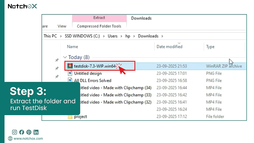Select the Clipchamp (32) video file
Viewport: 254px width, 143px height.
click(116, 102)
